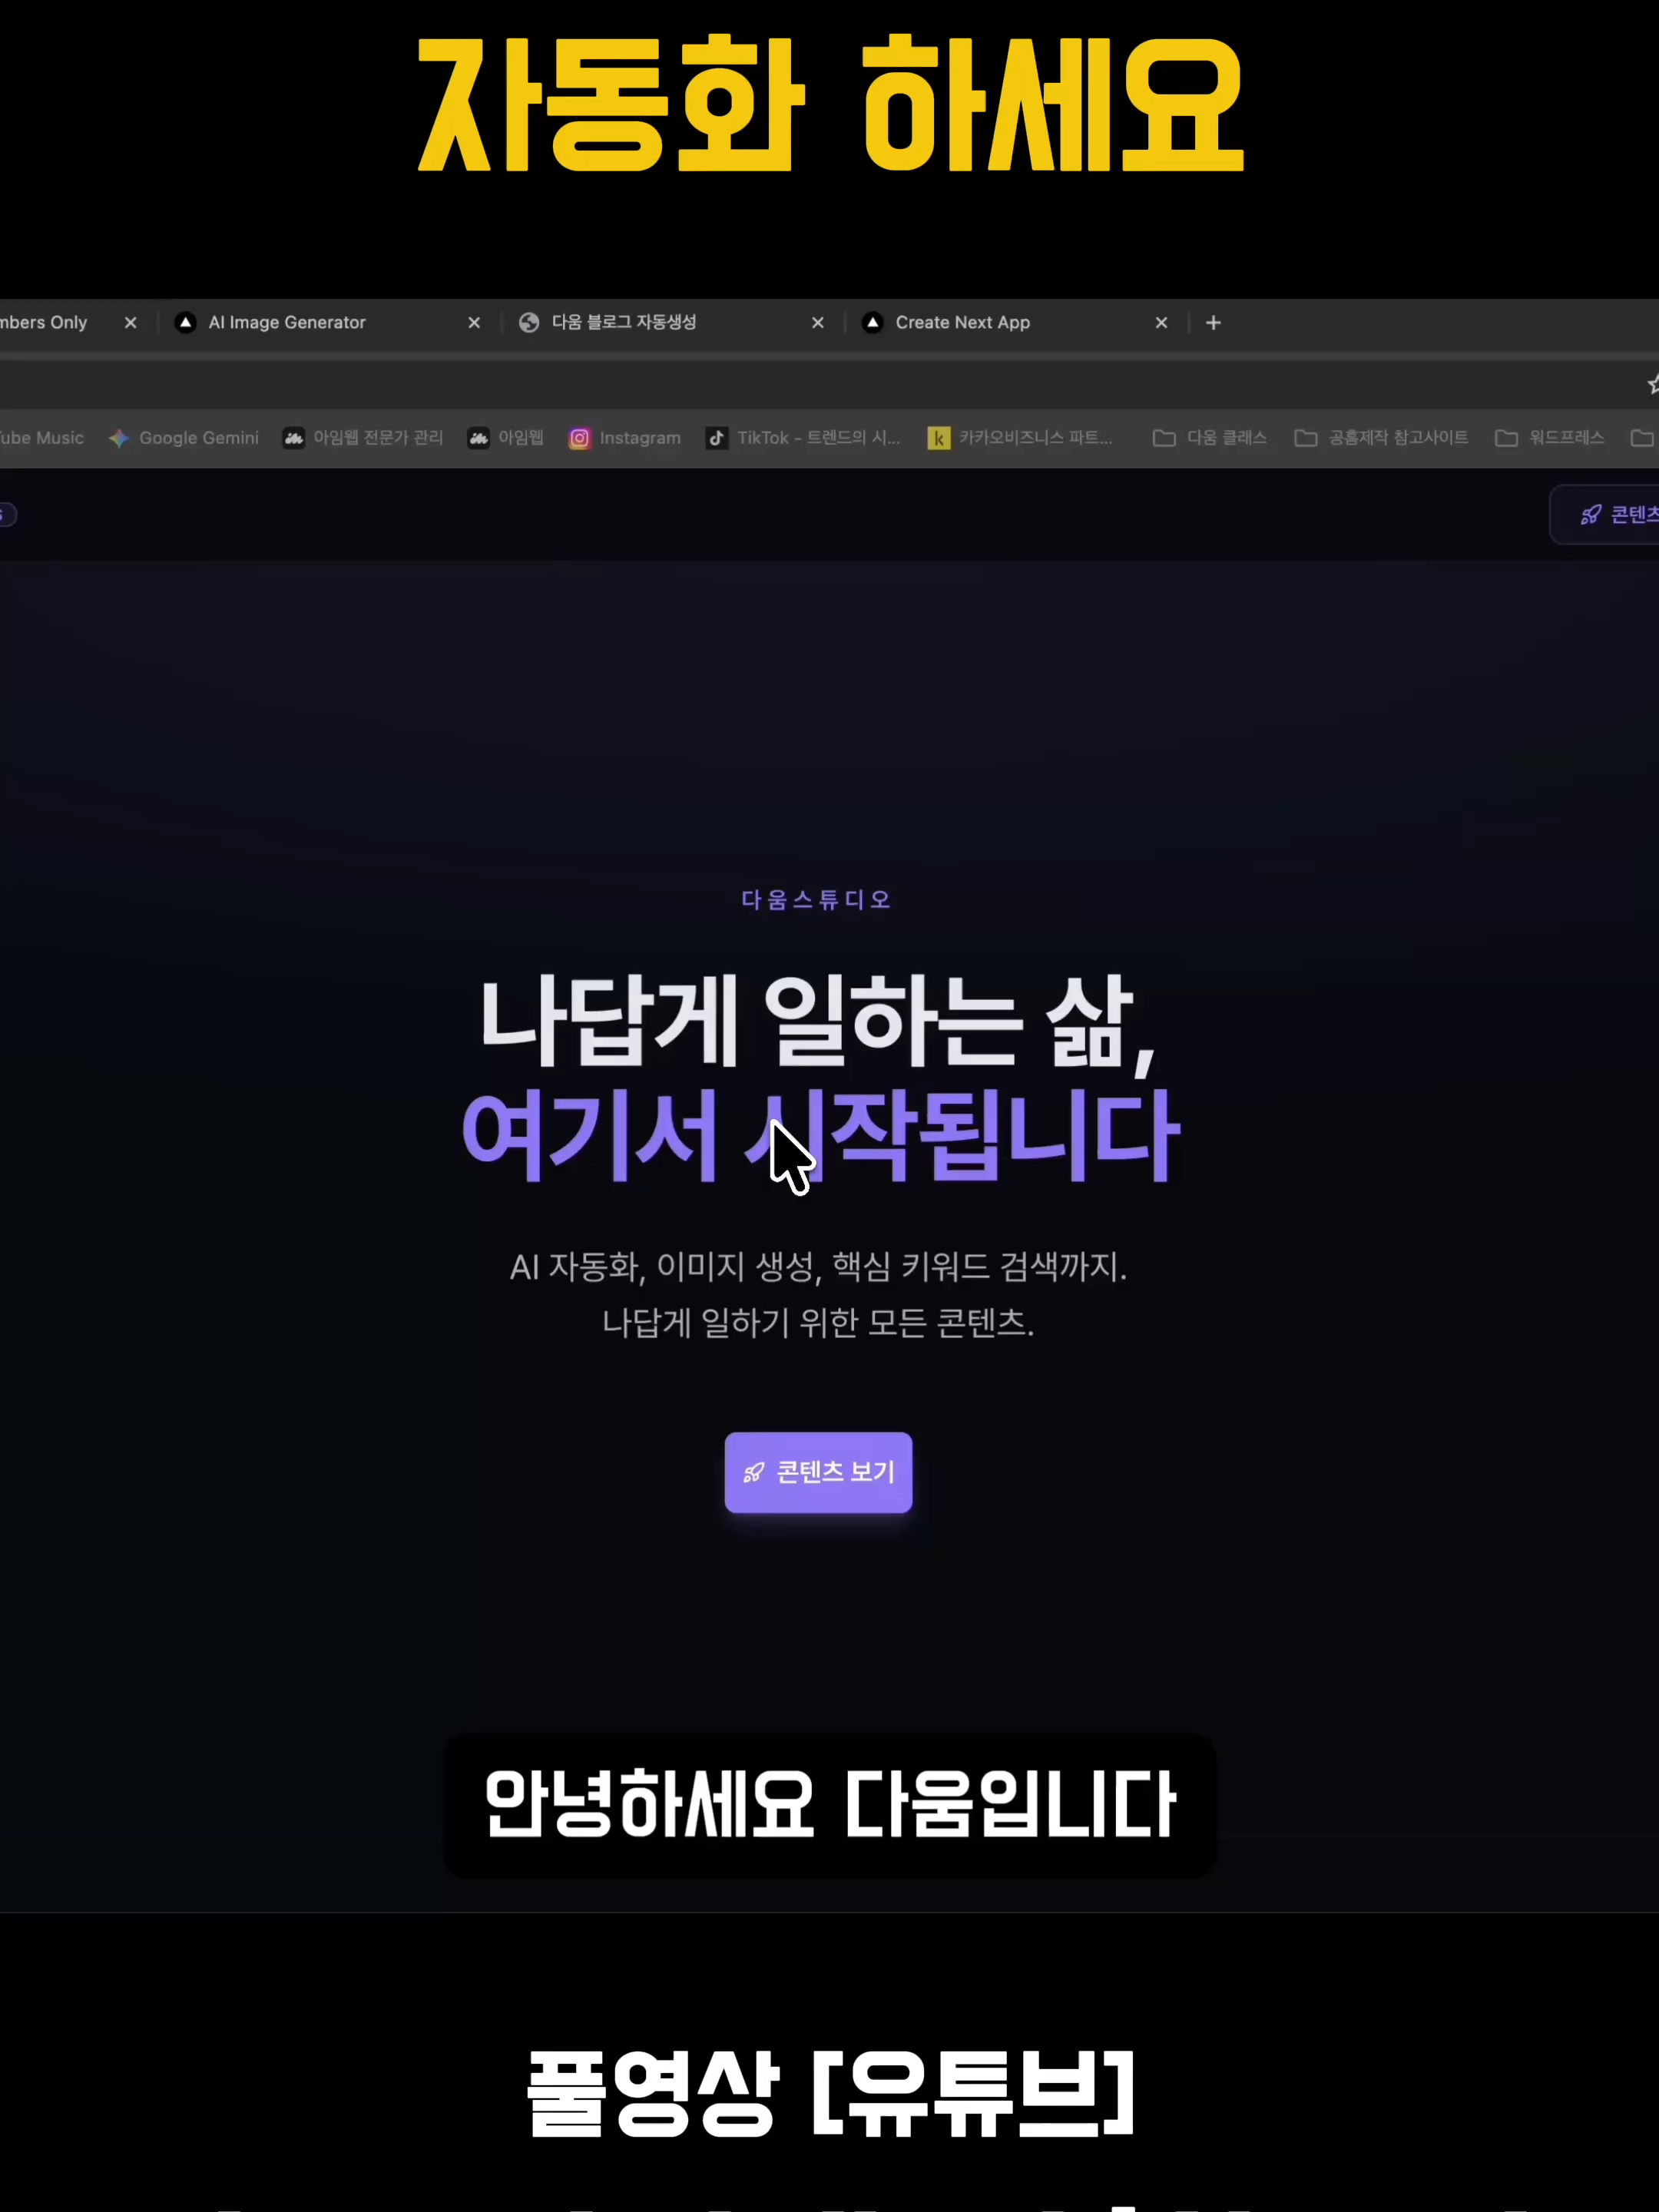Click the rocket icon in 콘텐츠 보기 button
This screenshot has height=2212, width=1659.
tap(754, 1472)
